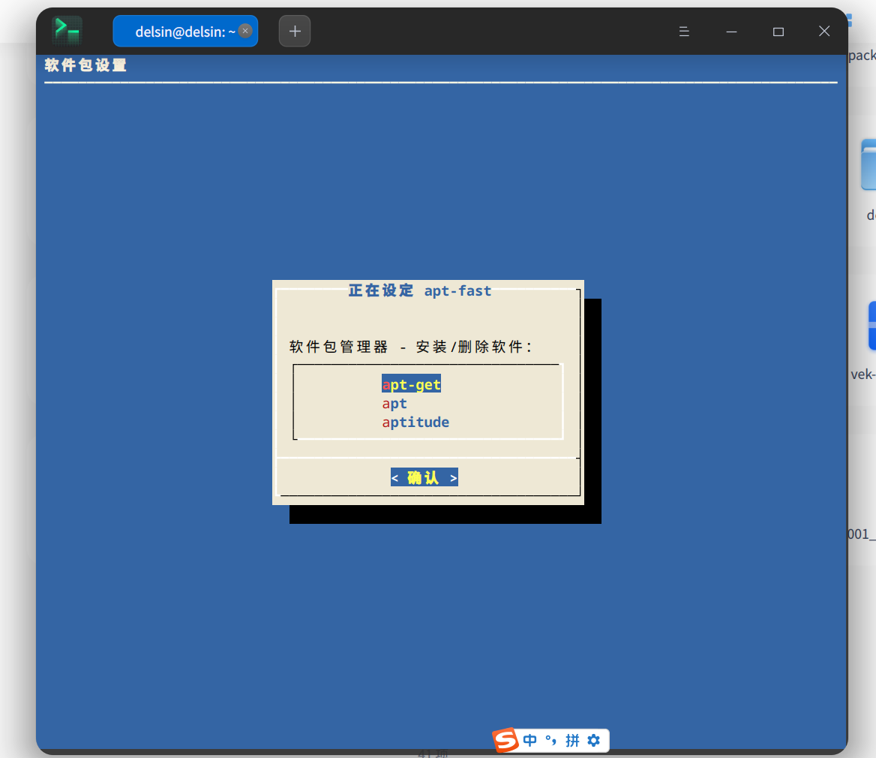The height and width of the screenshot is (758, 876).
Task: Open Sogou input method settings gear
Action: pos(593,741)
